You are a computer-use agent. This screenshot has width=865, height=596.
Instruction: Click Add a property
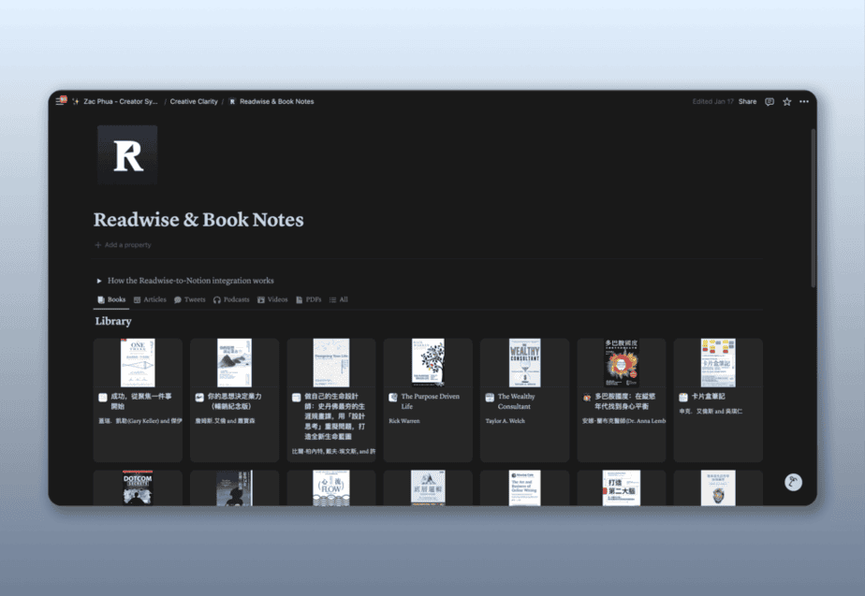[x=123, y=245]
